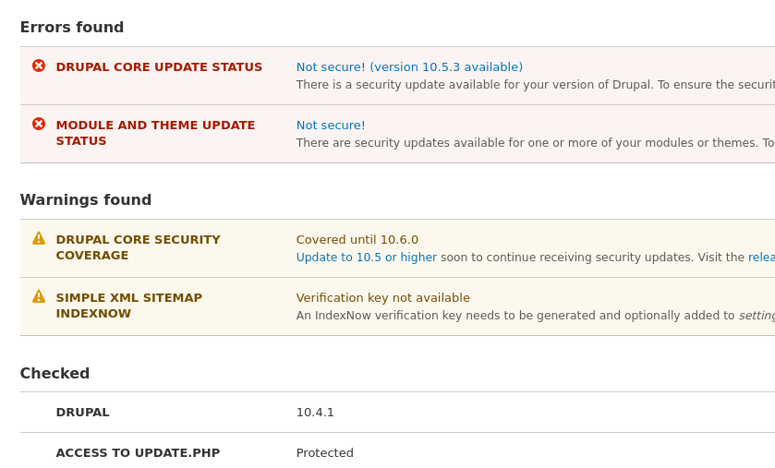Follow 'Update to 10.5 or higher' link
The height and width of the screenshot is (468, 775).
point(366,258)
